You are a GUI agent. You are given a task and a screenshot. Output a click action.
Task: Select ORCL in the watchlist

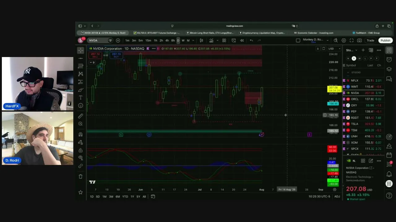point(364,99)
